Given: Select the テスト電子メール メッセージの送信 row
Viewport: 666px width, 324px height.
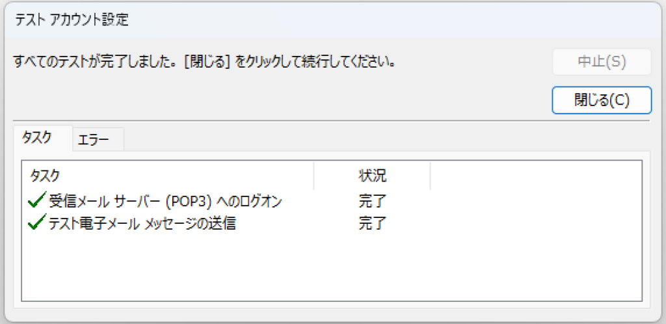Looking at the screenshot, I should click(x=142, y=225).
